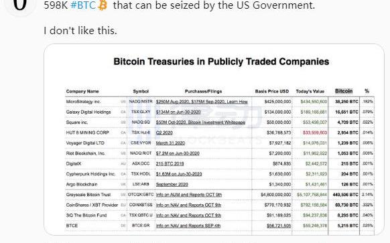390x243 pixels.
Task: Click Argo Blockchain September 2020 link
Action: pos(172,185)
